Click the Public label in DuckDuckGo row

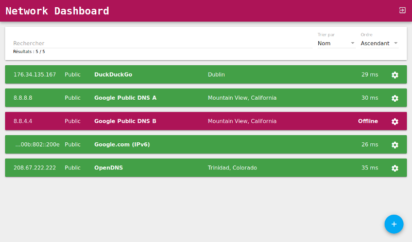pos(73,75)
